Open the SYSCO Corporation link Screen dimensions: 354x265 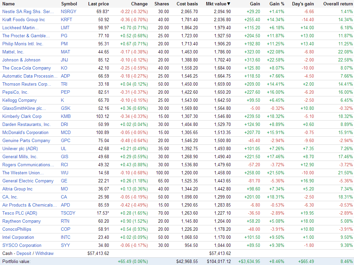click(x=22, y=246)
